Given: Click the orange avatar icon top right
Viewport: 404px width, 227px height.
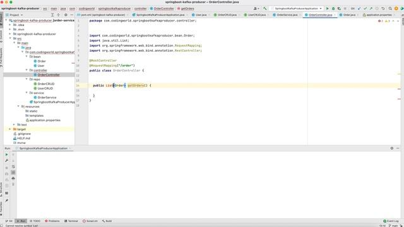Looking at the screenshot, I should (396, 8).
